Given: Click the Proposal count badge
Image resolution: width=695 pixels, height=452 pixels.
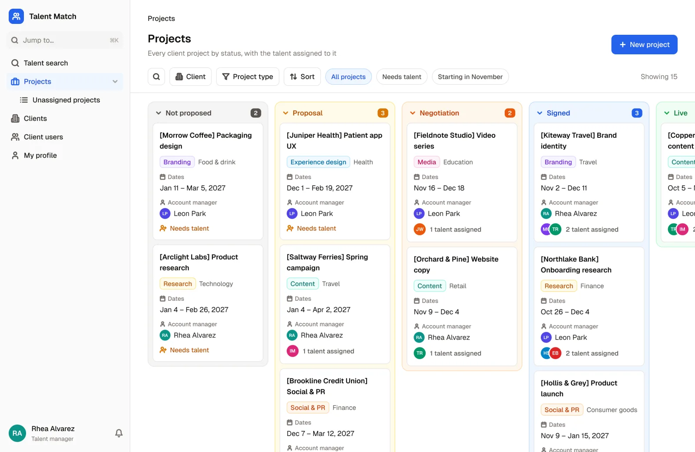Looking at the screenshot, I should pos(383,113).
